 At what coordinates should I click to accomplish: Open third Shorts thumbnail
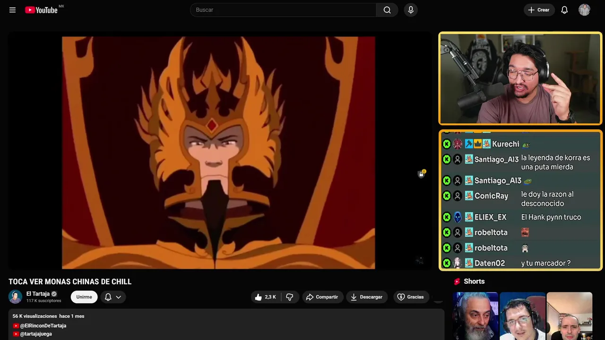pyautogui.click(x=569, y=316)
